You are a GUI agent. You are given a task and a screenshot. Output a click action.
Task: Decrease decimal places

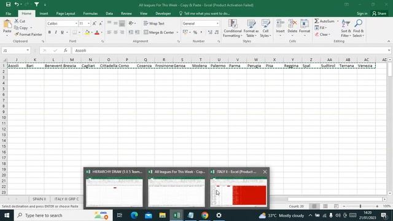(x=217, y=33)
